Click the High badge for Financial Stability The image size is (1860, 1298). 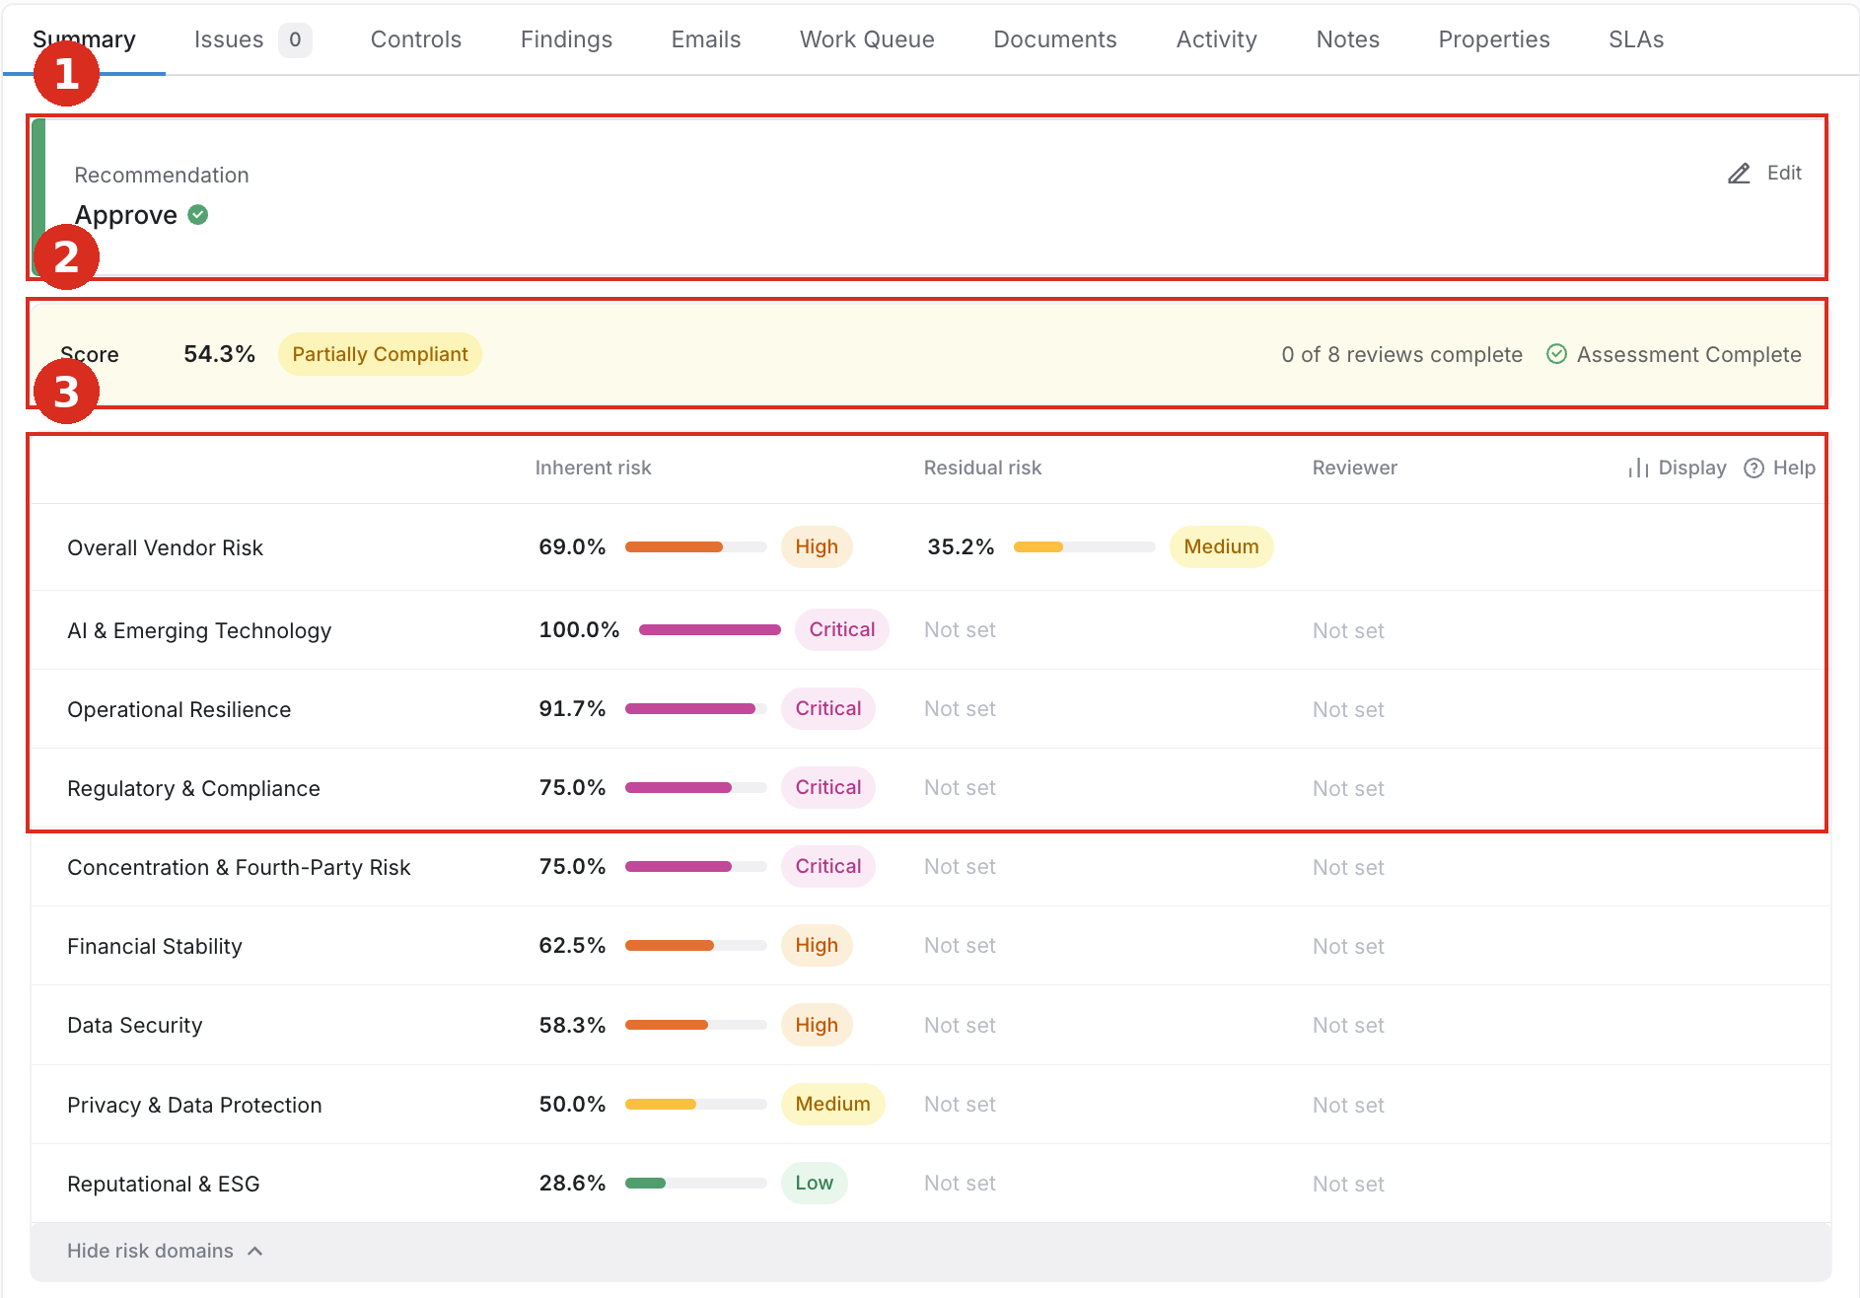point(817,945)
